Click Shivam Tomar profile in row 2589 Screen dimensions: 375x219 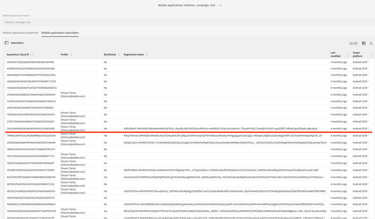72,143
